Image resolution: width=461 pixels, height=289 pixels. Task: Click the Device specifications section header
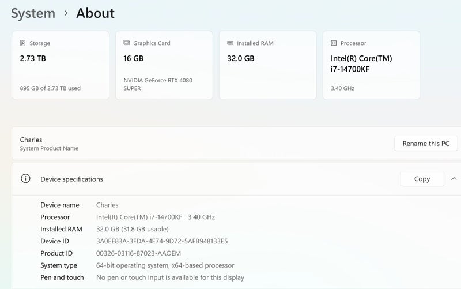click(71, 179)
